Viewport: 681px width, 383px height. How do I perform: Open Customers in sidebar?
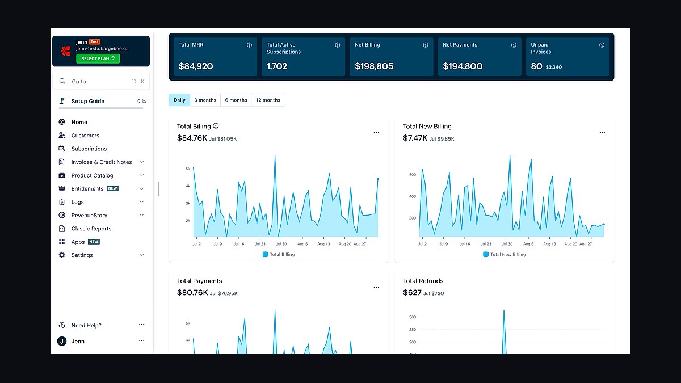(x=85, y=136)
